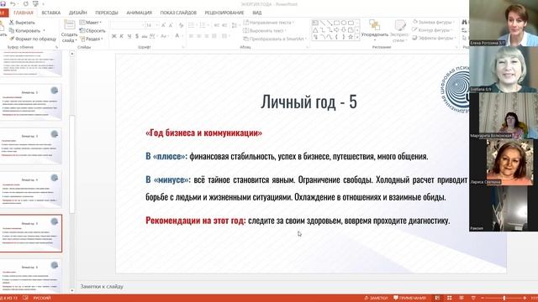The width and height of the screenshot is (538, 302).
Task: Select the right arrow shape in gallery
Action: tap(336, 30)
